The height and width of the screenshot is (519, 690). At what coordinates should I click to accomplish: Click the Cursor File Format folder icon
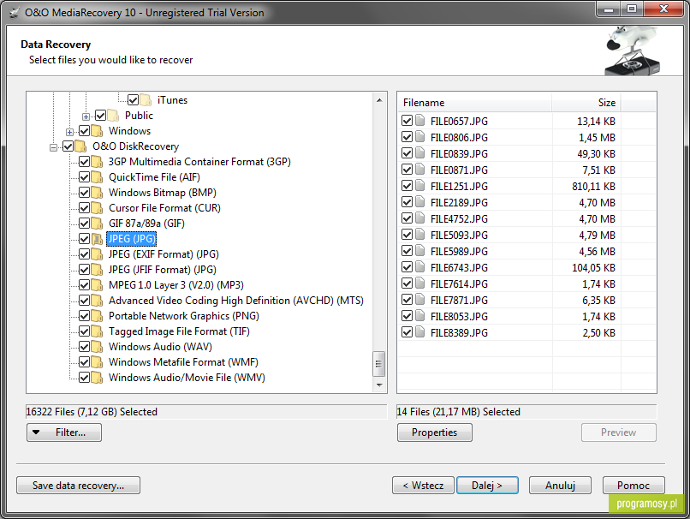(x=97, y=208)
